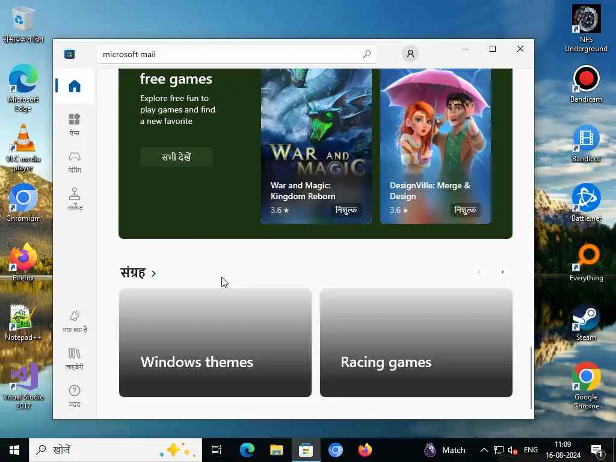The height and width of the screenshot is (462, 616).
Task: Click the Microsoft Store logo icon
Action: (70, 54)
